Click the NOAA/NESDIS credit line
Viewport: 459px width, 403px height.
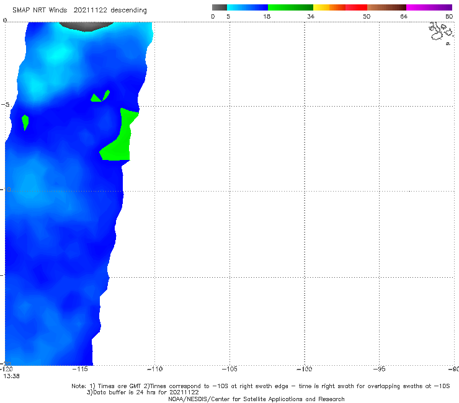click(x=256, y=399)
